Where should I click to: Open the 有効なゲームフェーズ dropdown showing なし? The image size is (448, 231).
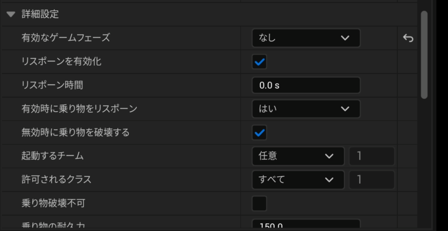coord(306,38)
